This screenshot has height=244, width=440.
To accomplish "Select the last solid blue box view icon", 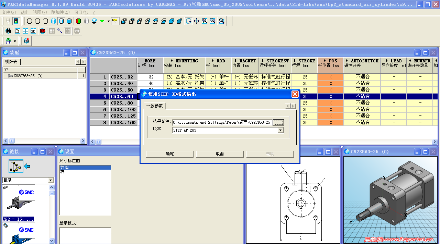I will tap(179, 21).
